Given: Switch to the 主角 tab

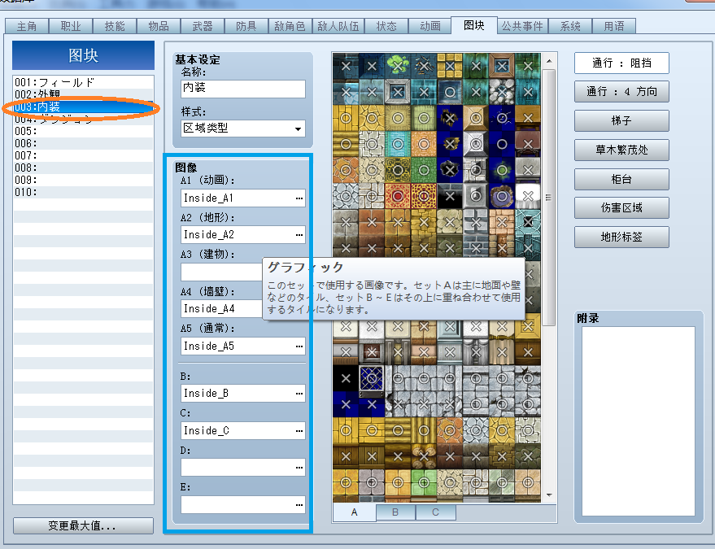Looking at the screenshot, I should tap(27, 26).
